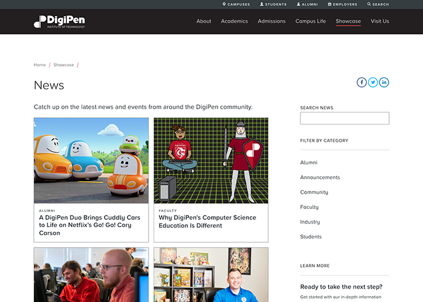
Task: Filter news by Announcements
Action: pyautogui.click(x=320, y=178)
